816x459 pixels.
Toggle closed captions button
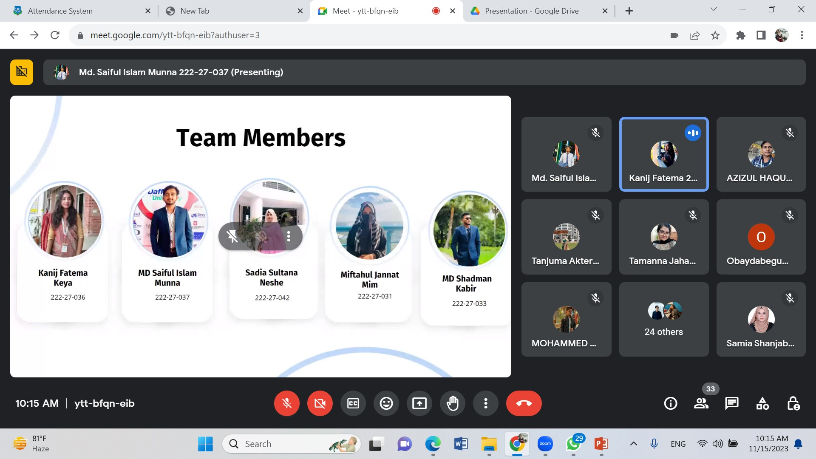pos(353,403)
